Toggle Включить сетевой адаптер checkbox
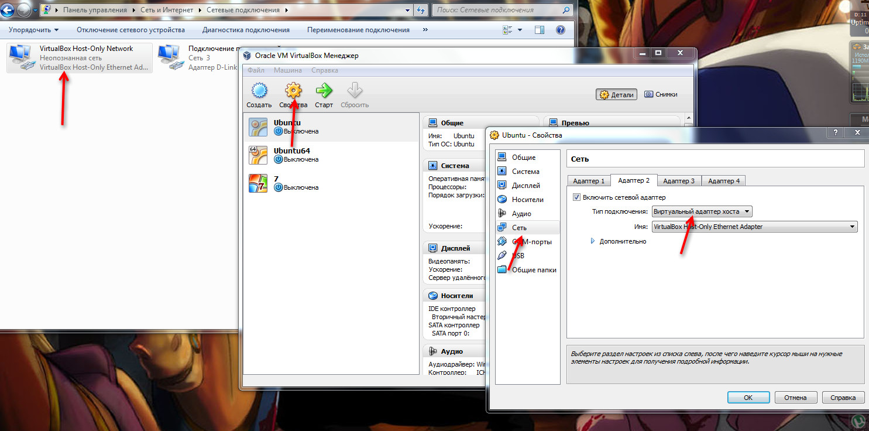This screenshot has height=431, width=869. click(576, 197)
